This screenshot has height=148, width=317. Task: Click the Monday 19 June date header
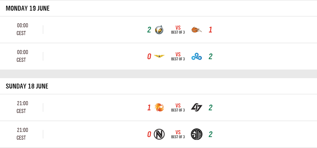(x=28, y=8)
